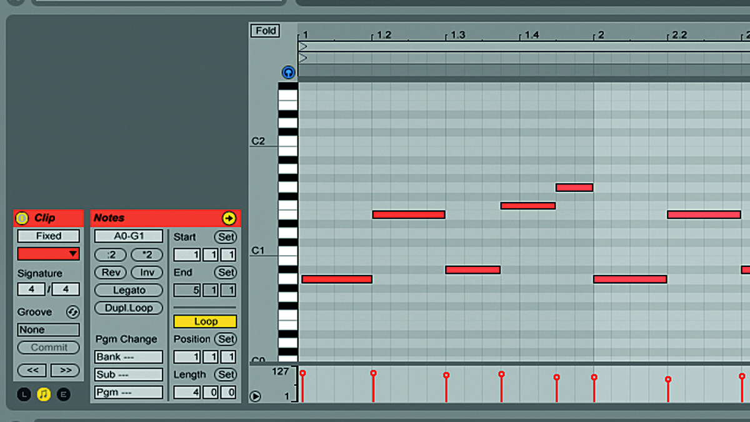This screenshot has width=750, height=422.
Task: Click the A0-G1 note range field
Action: [x=129, y=236]
